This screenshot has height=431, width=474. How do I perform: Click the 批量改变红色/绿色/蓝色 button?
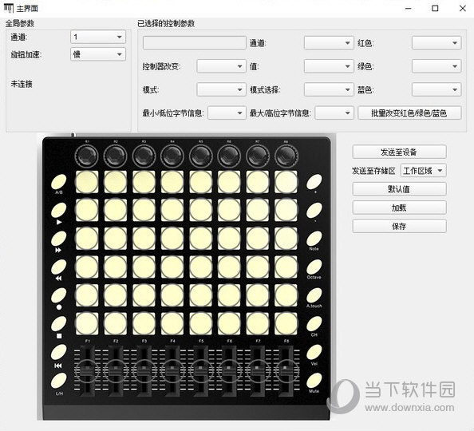click(409, 113)
